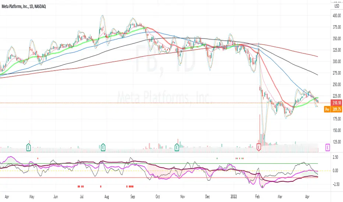This screenshot has height=202, width=343.
Task: Click the 150.00 price axis label
Action: click(x=337, y=130)
